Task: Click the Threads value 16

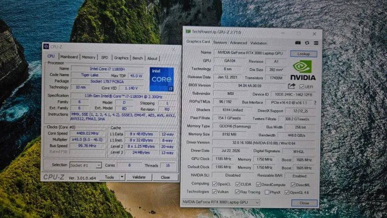Action: (168, 165)
